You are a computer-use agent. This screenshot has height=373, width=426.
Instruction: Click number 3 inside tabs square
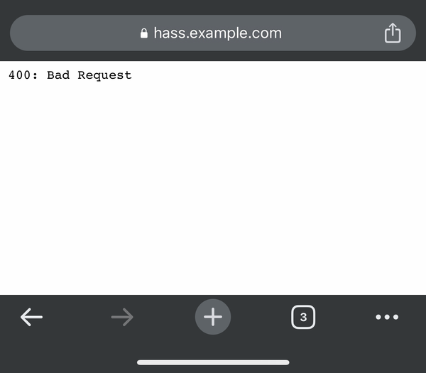pos(303,317)
